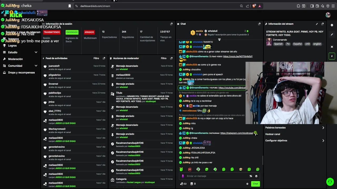Pop out the Información del stream panel
337x189 pixels.
[x=323, y=24]
